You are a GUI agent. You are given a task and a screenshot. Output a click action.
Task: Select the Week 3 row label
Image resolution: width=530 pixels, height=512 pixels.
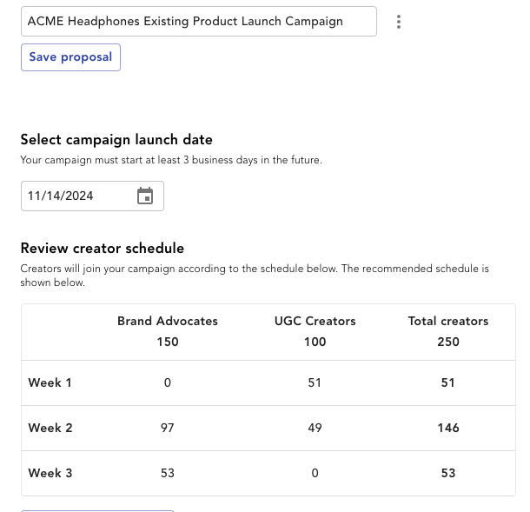pyautogui.click(x=50, y=473)
